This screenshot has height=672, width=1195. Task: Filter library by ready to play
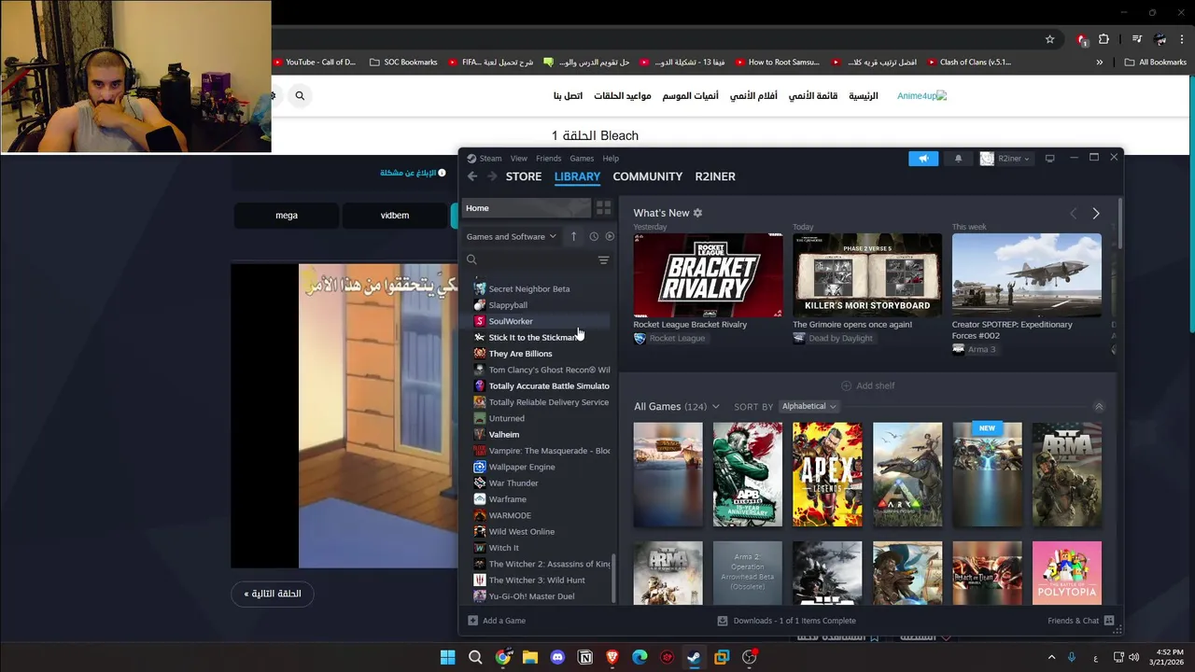tap(610, 236)
